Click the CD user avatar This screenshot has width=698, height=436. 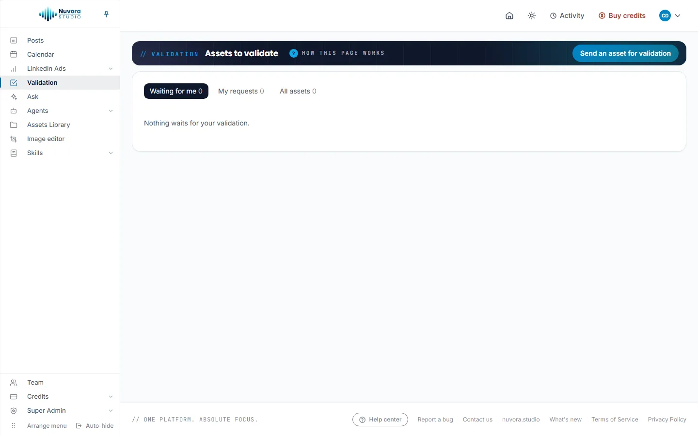point(665,16)
